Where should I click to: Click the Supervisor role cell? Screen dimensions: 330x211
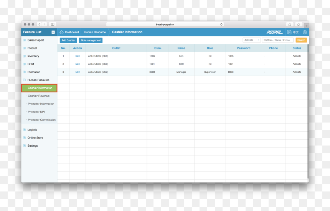[x=210, y=72]
